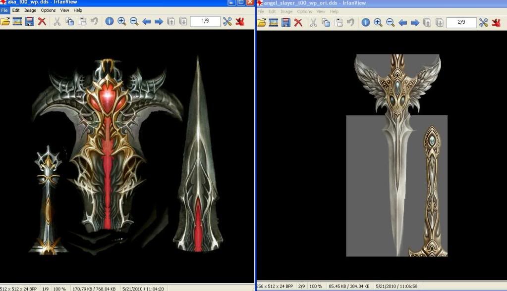507x291 pixels.
Task: Click Save disk icon in angel_slayer window
Action: [286, 22]
